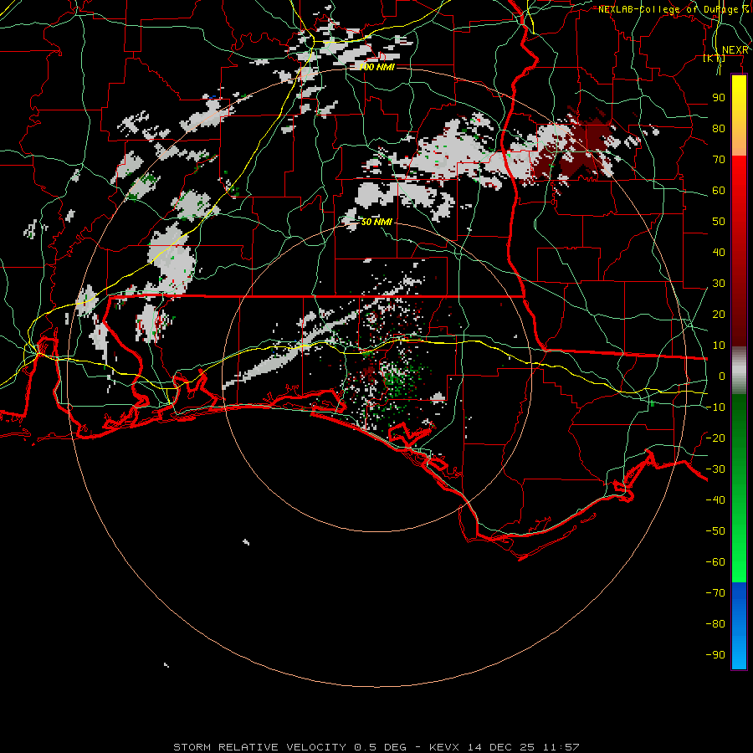
Task: Click the -80 value on velocity scale
Action: [x=715, y=624]
